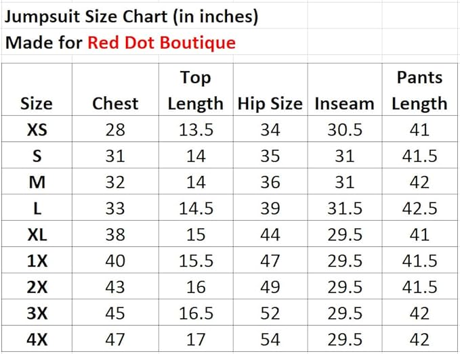
Task: Select the 'Pants Length' column header
Action: [419, 91]
